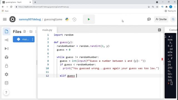
Task: Open the Files panel more options menu
Action: pyautogui.click(x=36, y=31)
